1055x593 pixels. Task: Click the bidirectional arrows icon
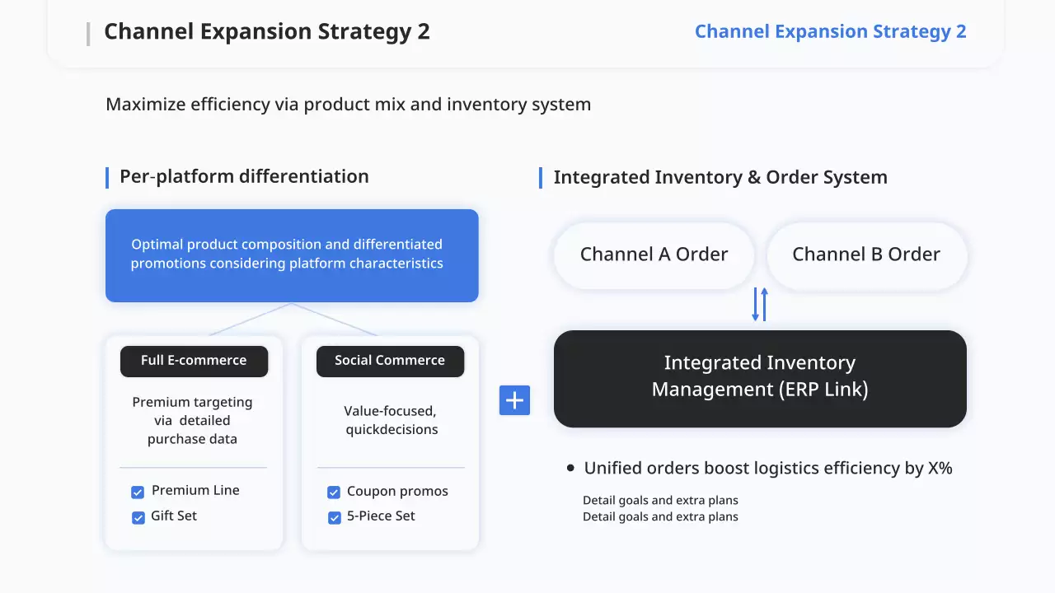click(760, 304)
